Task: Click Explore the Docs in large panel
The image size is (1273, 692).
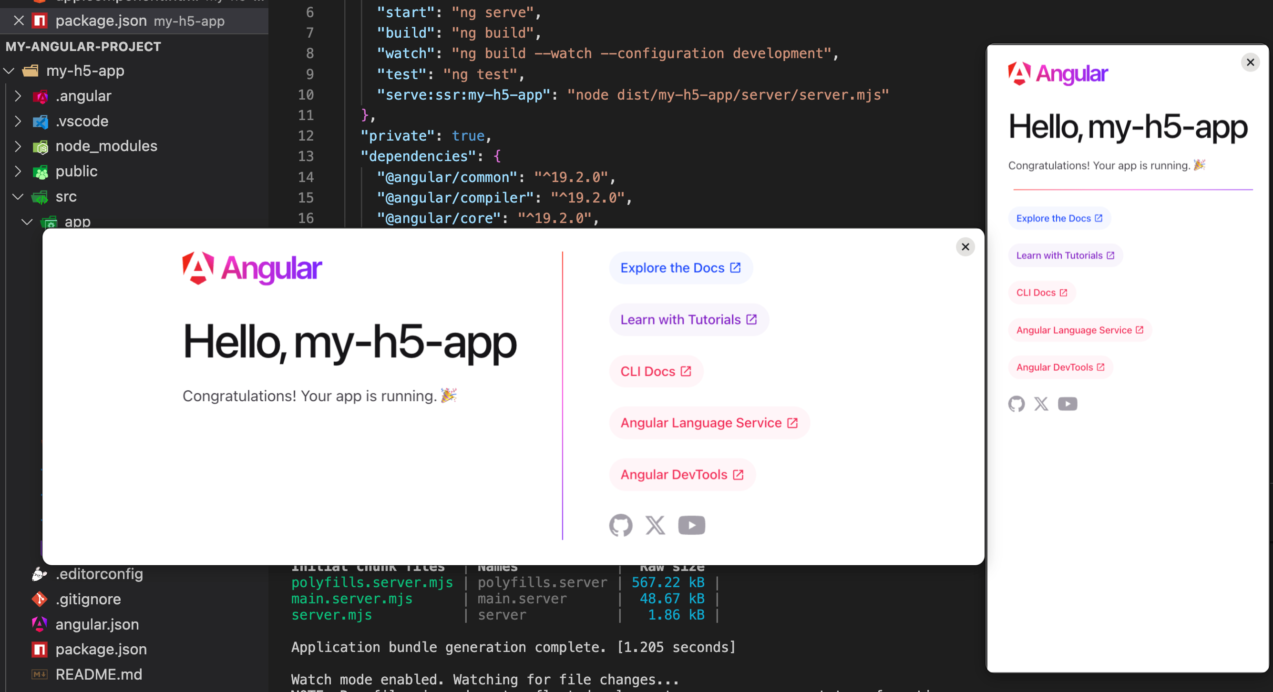Action: click(680, 268)
